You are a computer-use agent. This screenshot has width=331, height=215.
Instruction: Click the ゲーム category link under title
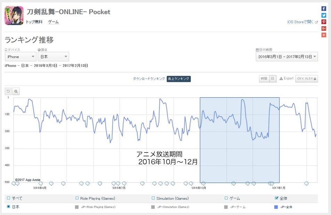pos(54,22)
